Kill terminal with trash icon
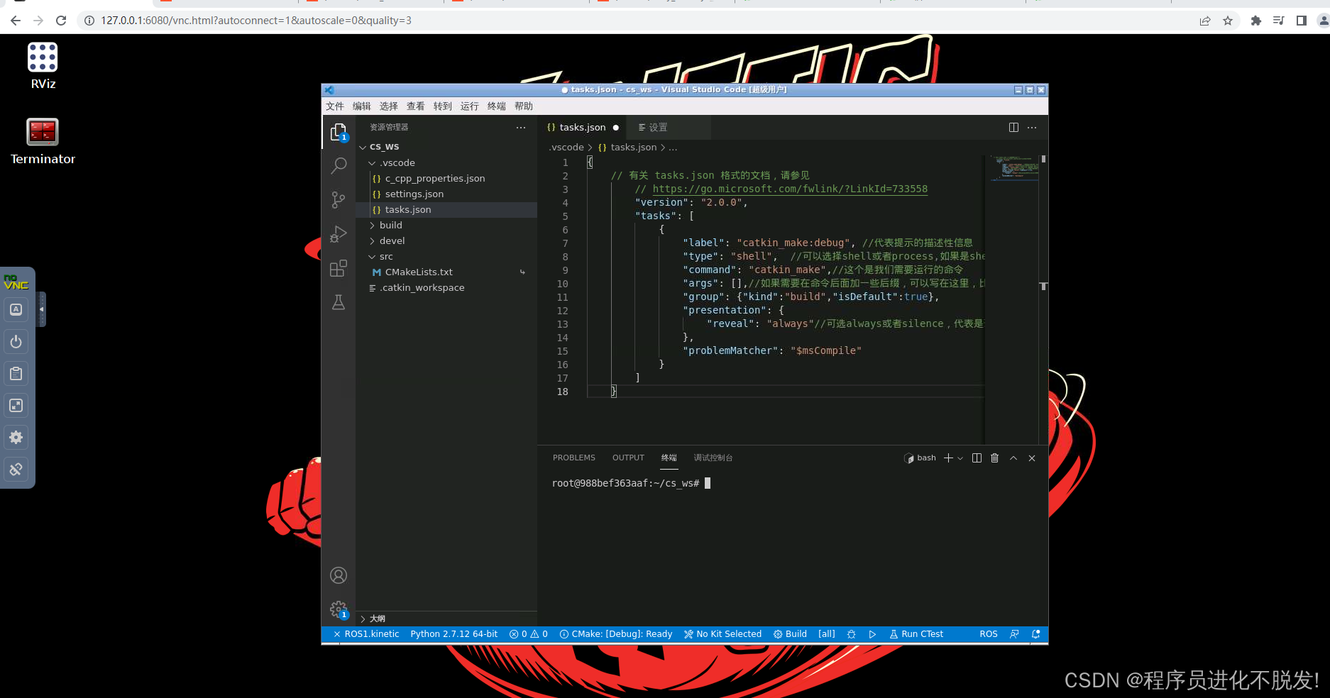This screenshot has width=1330, height=698. [995, 458]
